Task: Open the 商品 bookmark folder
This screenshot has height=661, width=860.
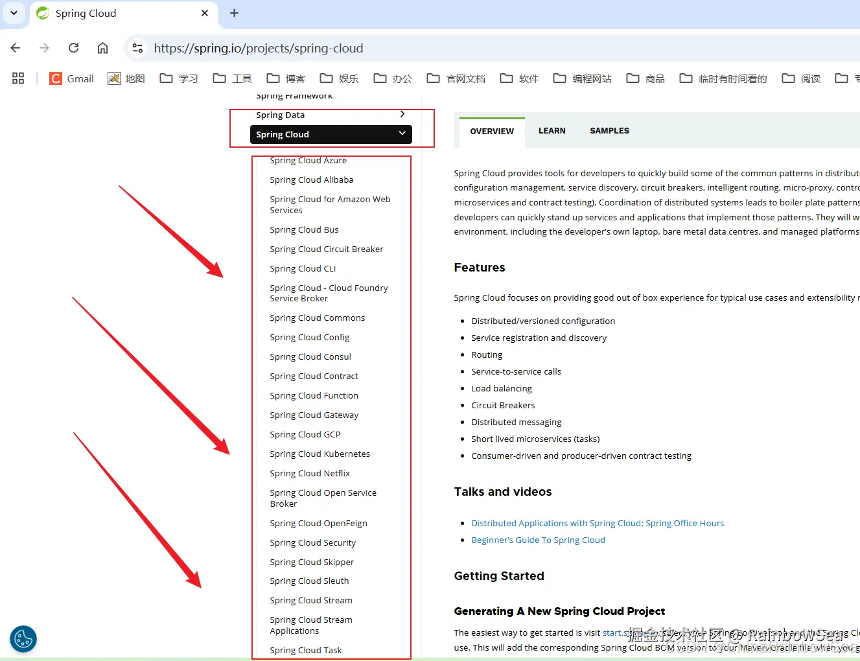Action: tap(645, 78)
